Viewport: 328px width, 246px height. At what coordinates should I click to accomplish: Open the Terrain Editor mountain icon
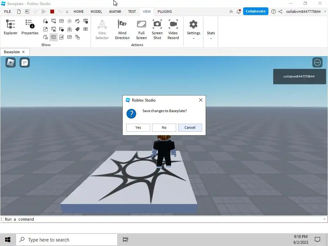pyautogui.click(x=78, y=21)
